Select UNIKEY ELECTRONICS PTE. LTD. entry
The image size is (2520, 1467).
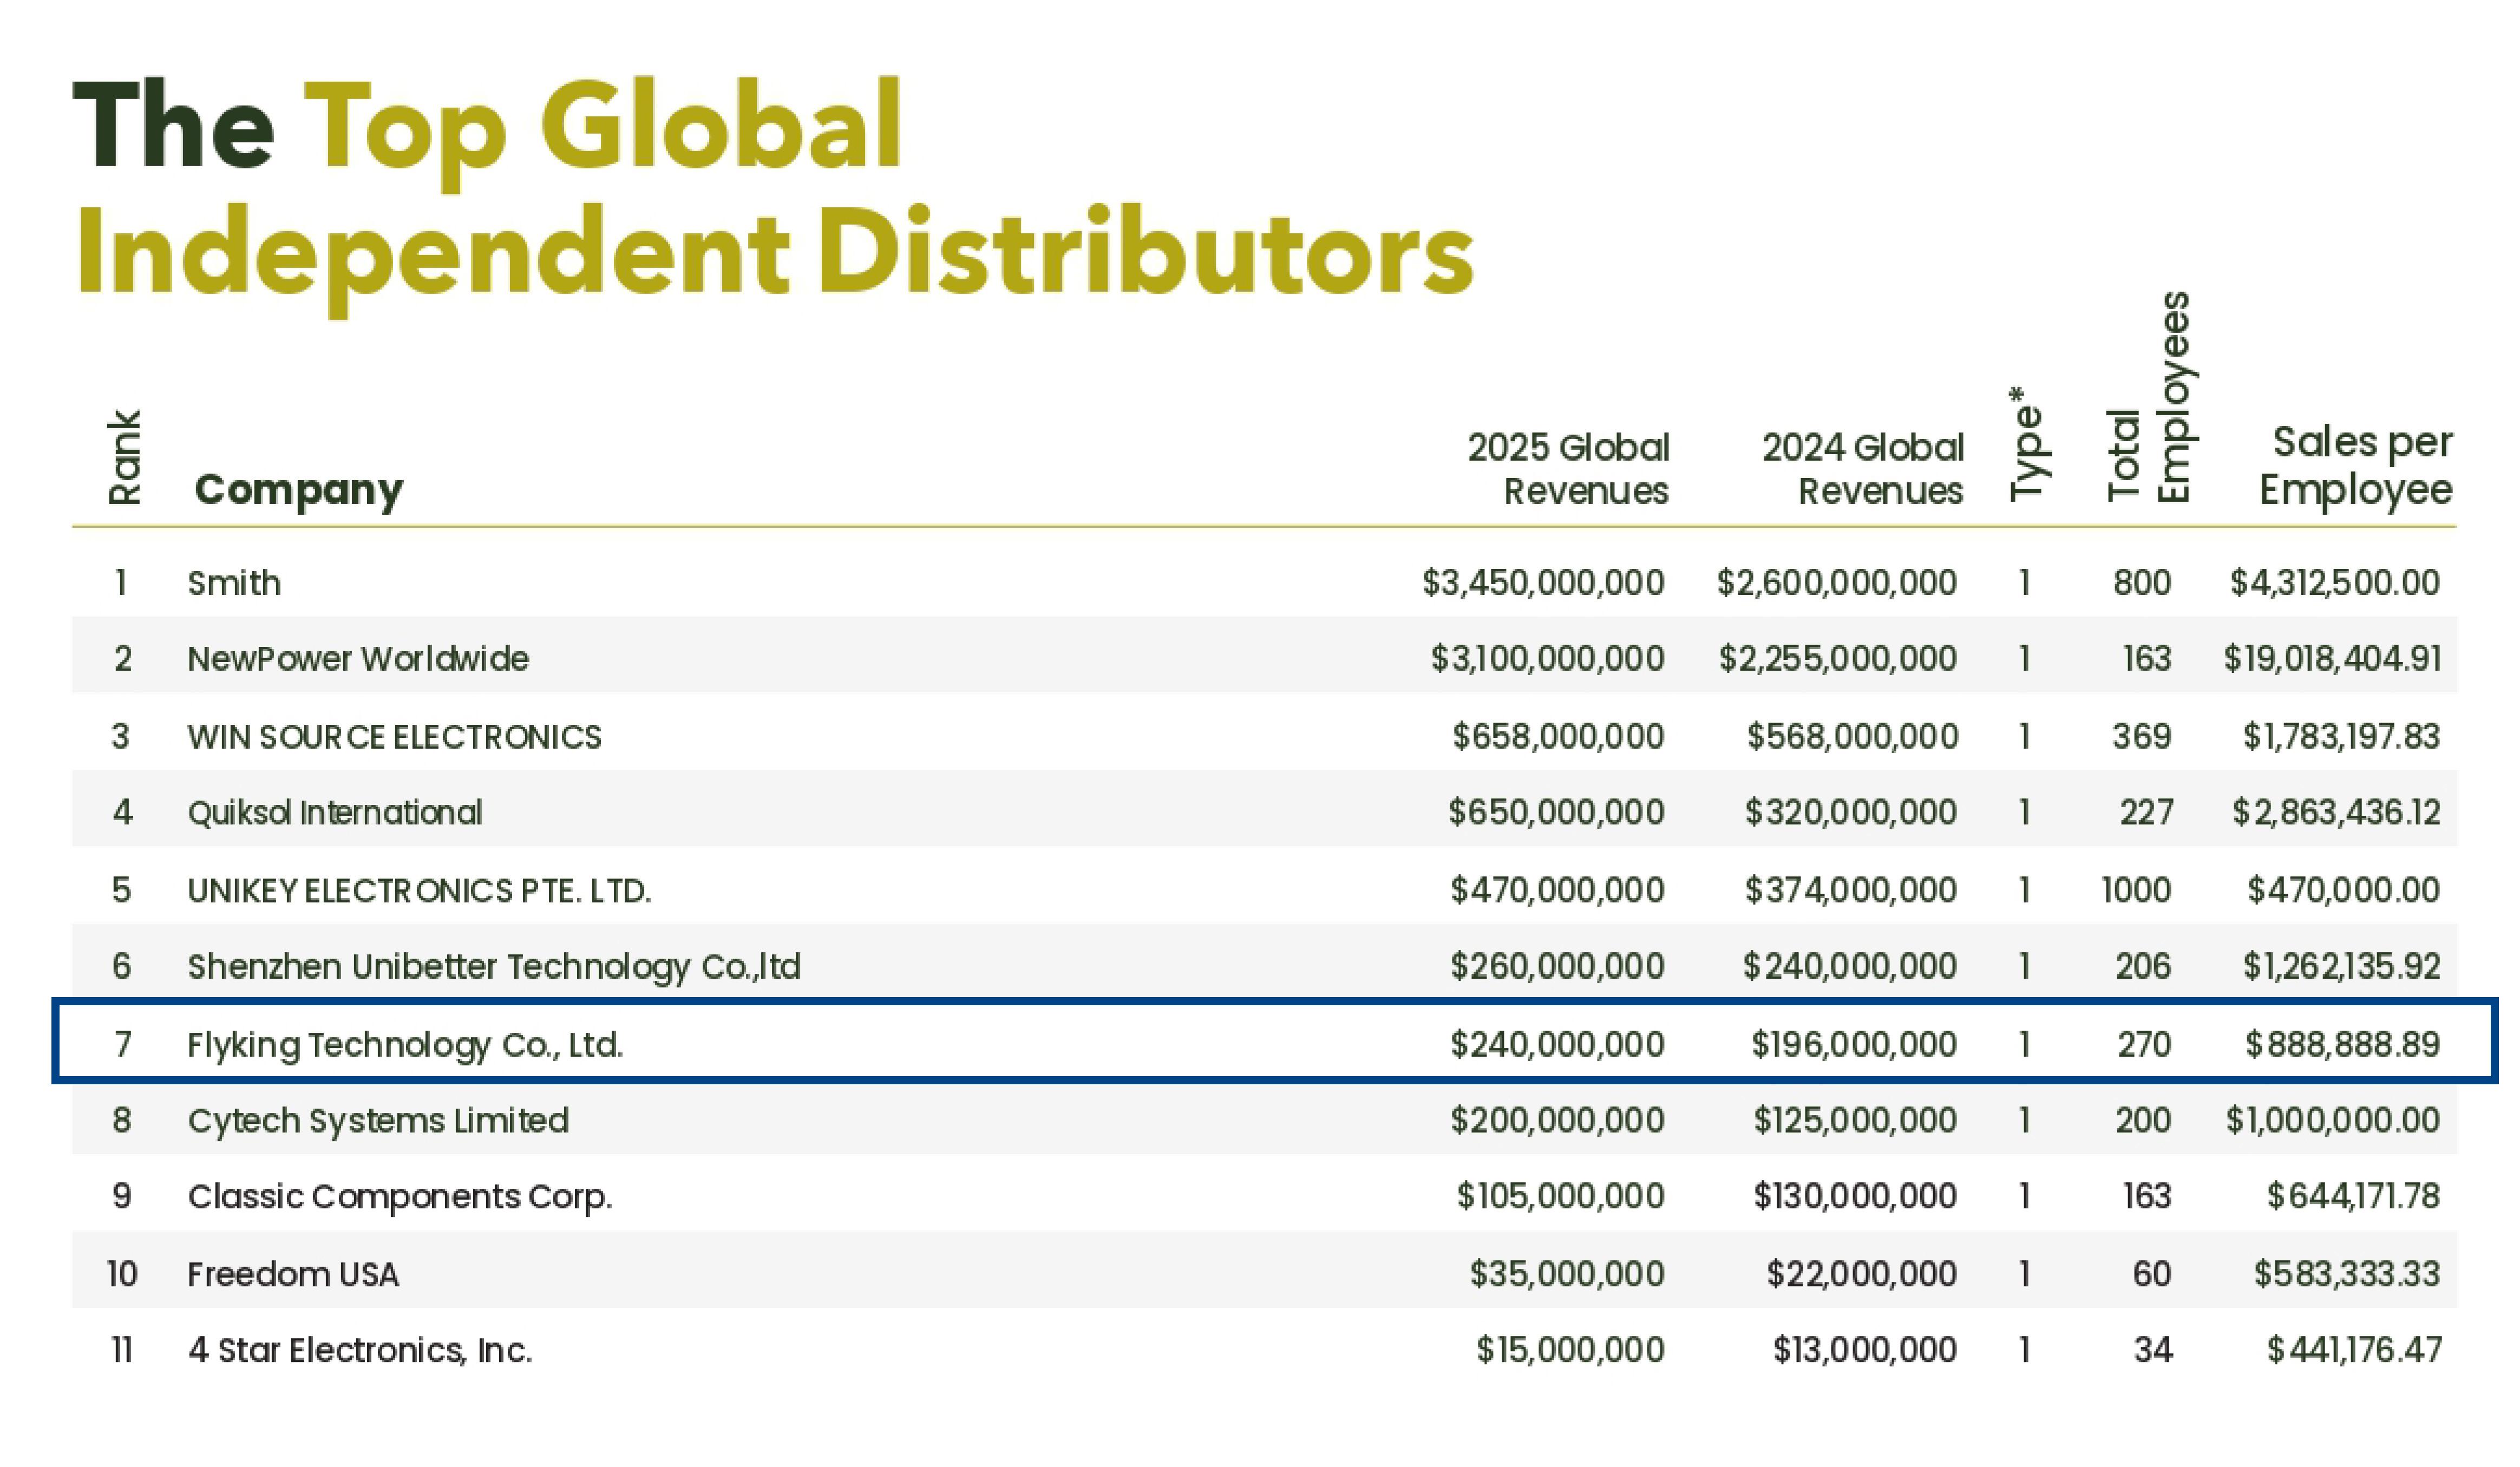(419, 890)
